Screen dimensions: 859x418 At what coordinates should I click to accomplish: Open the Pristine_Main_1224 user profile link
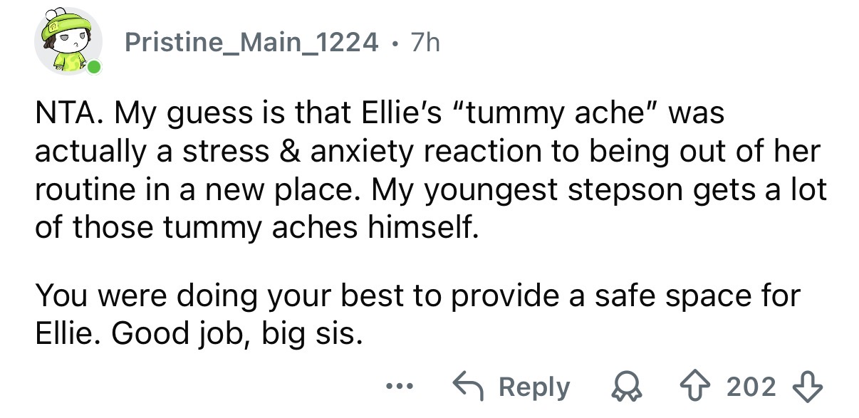(x=251, y=43)
